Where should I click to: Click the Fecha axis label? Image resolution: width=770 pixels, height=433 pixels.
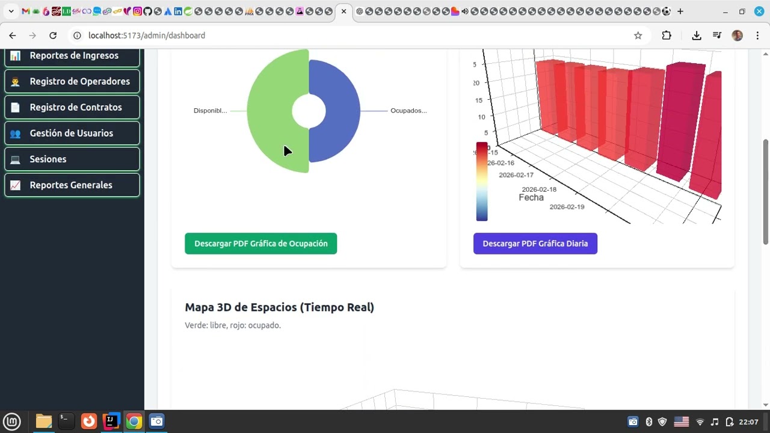[x=531, y=197]
